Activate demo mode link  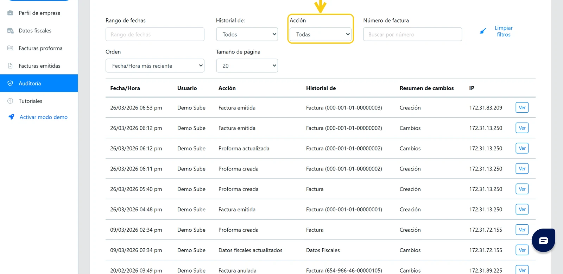click(x=44, y=117)
